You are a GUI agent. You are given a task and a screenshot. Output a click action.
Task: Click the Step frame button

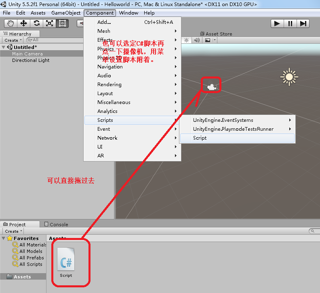coord(303,23)
